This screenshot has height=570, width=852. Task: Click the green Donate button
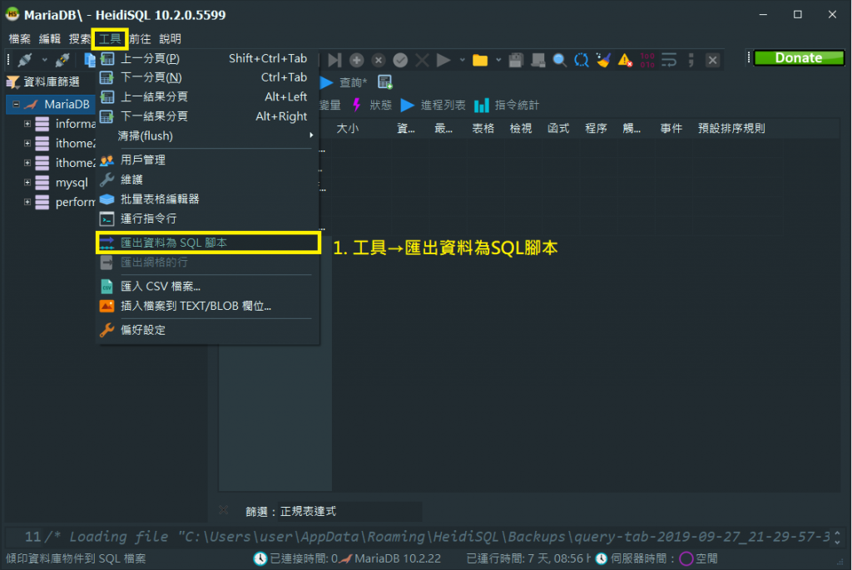coord(799,58)
